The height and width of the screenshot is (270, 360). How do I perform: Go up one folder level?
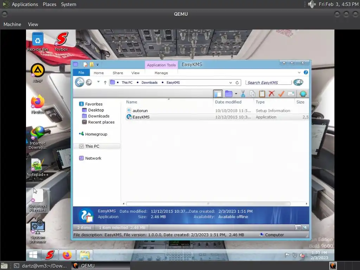click(x=105, y=82)
